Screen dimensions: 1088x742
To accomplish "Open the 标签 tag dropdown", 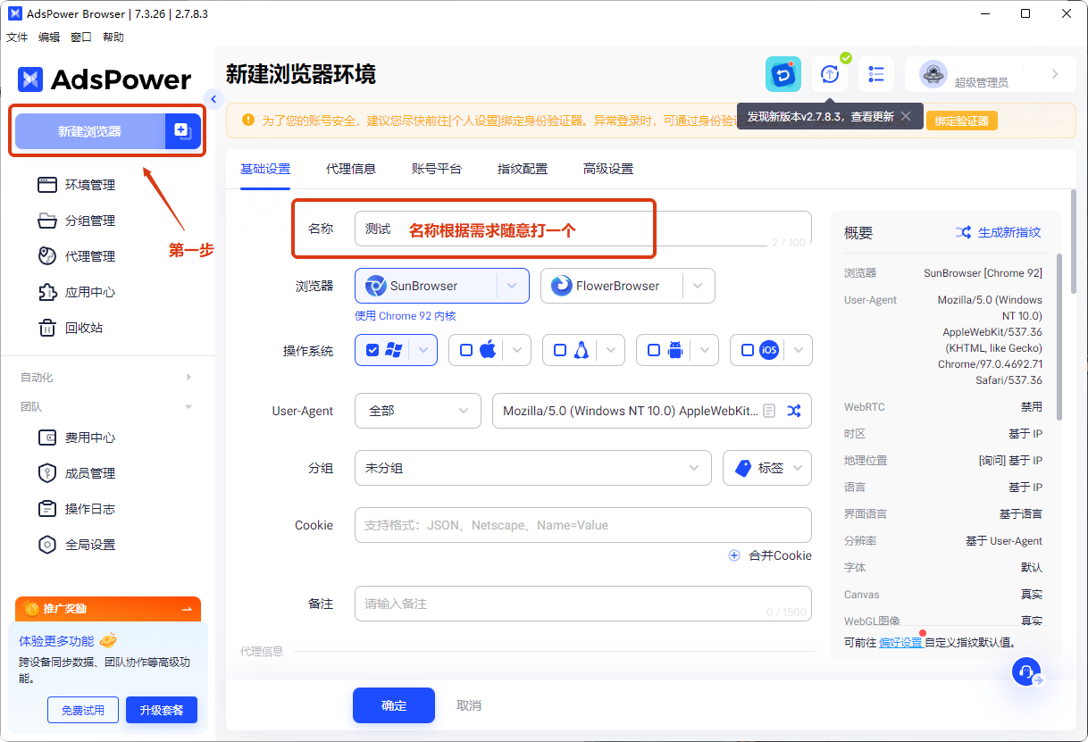I will [767, 468].
